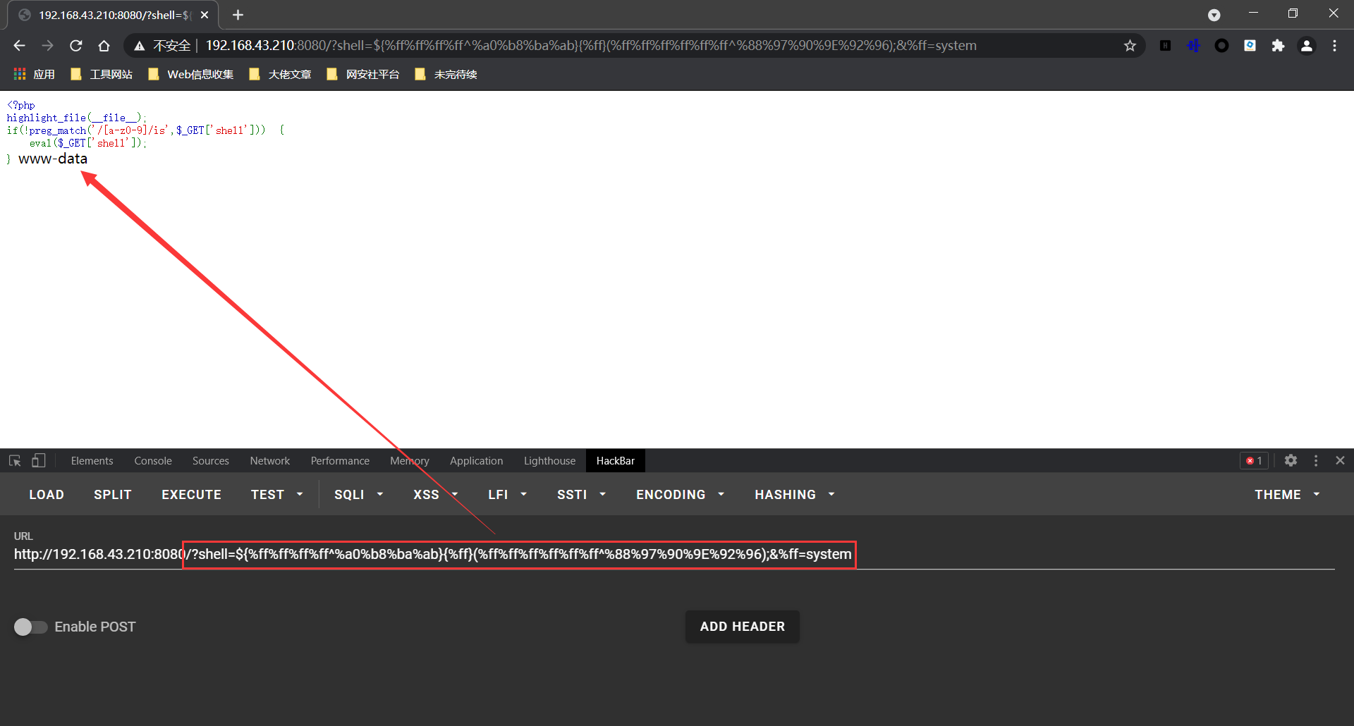This screenshot has width=1354, height=726.
Task: Click the 不安全 security warning indicator
Action: coord(163,46)
